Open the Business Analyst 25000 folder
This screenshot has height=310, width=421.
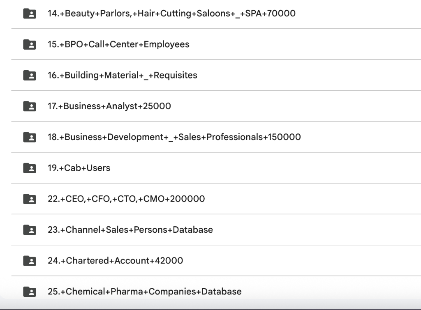pyautogui.click(x=108, y=106)
